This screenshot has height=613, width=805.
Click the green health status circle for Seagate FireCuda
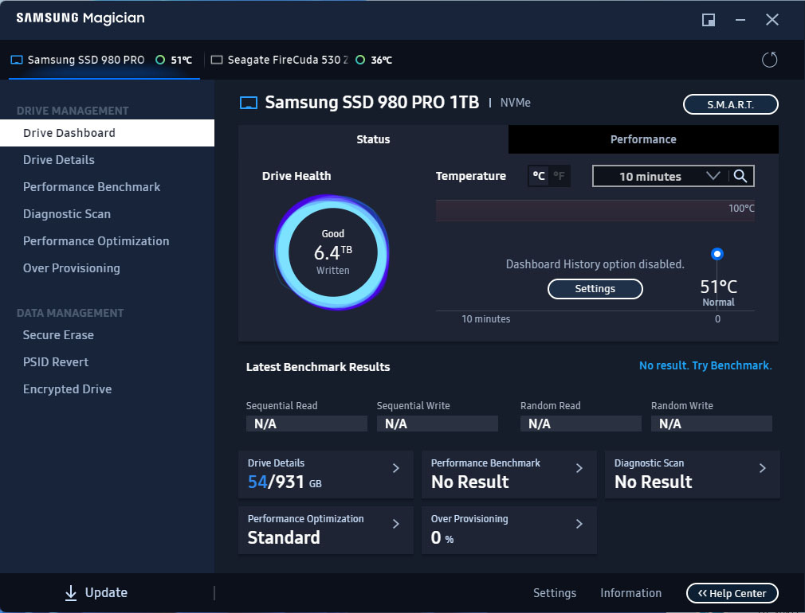(360, 60)
